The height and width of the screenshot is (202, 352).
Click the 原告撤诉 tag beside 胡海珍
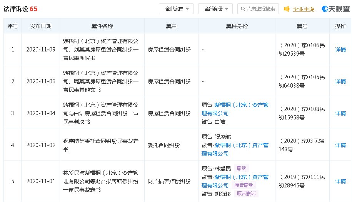pos(246,194)
